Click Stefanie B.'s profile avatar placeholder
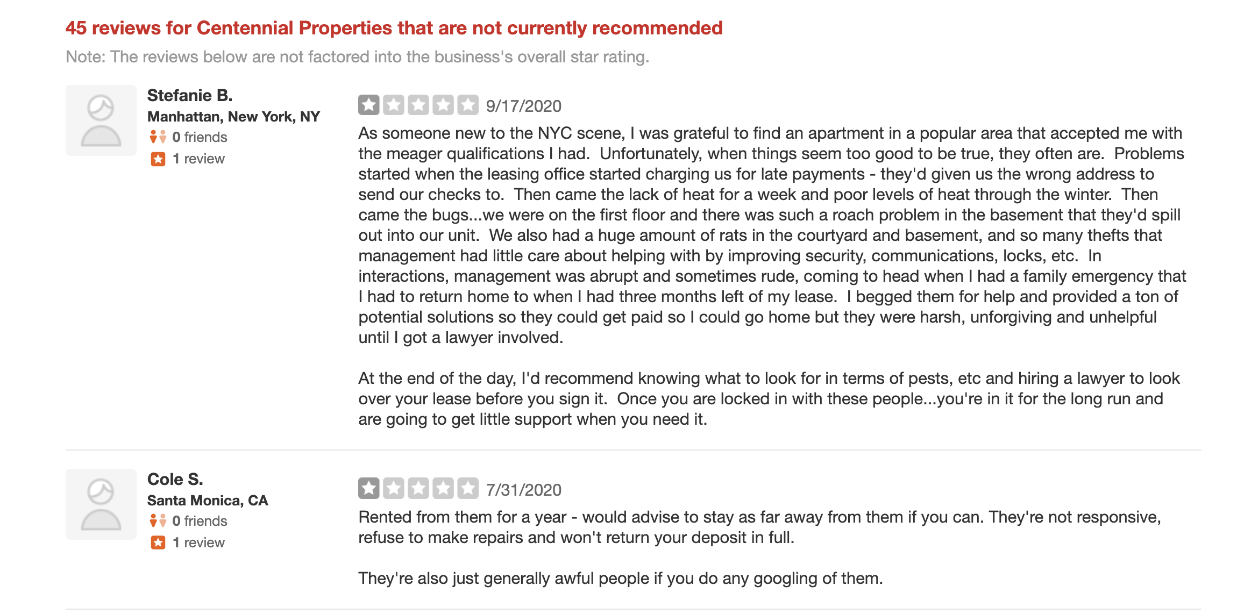 101,120
